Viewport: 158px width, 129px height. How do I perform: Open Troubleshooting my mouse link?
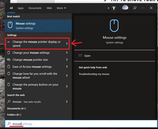click(x=94, y=74)
